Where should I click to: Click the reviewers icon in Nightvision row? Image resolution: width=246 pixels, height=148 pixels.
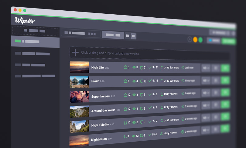125,136
